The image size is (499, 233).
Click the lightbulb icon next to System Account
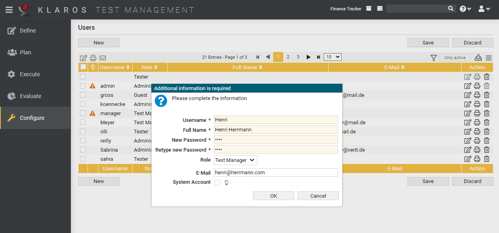[x=226, y=182]
